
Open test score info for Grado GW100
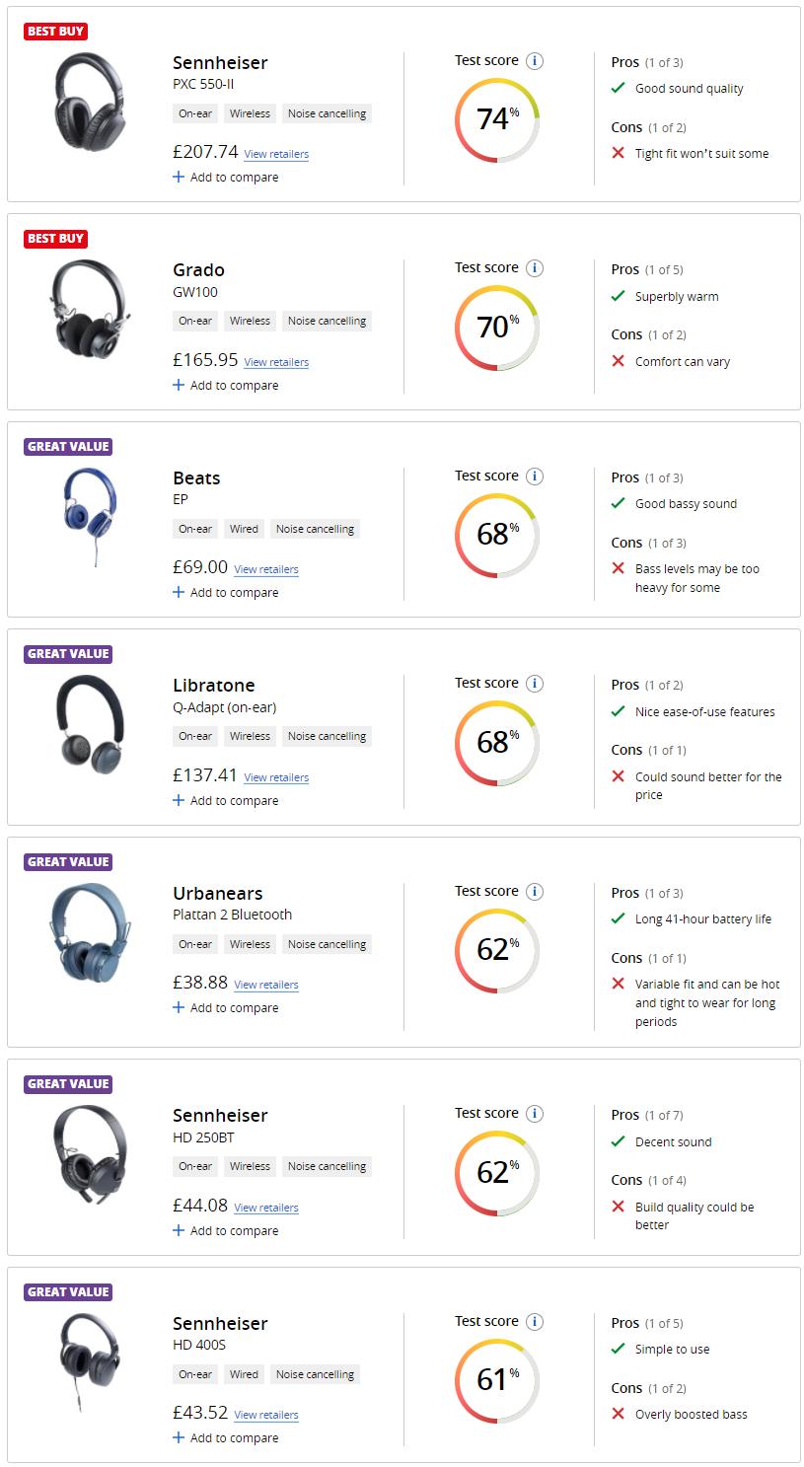(535, 268)
